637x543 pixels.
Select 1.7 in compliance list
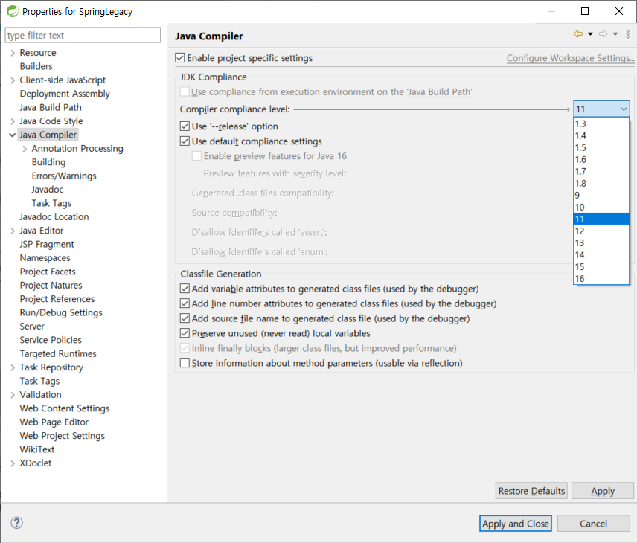(x=601, y=171)
